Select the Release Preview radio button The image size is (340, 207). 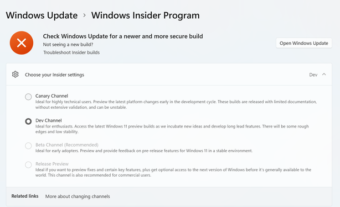[x=28, y=164]
